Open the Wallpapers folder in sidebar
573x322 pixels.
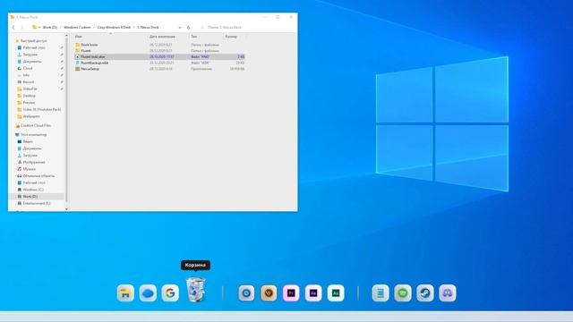coord(31,116)
